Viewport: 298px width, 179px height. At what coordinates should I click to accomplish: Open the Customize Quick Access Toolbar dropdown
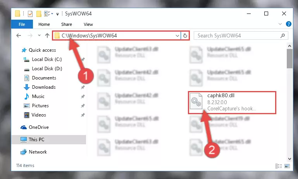pyautogui.click(x=57, y=14)
